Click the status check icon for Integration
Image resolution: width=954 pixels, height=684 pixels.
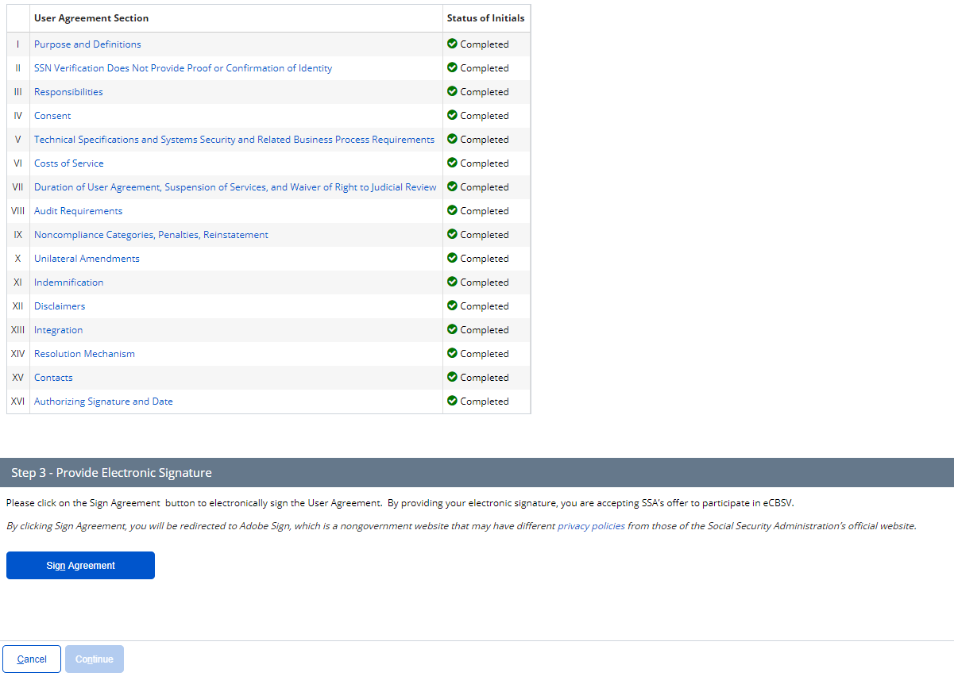click(452, 329)
